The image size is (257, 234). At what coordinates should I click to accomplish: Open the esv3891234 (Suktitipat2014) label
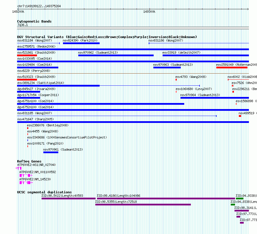41,83
